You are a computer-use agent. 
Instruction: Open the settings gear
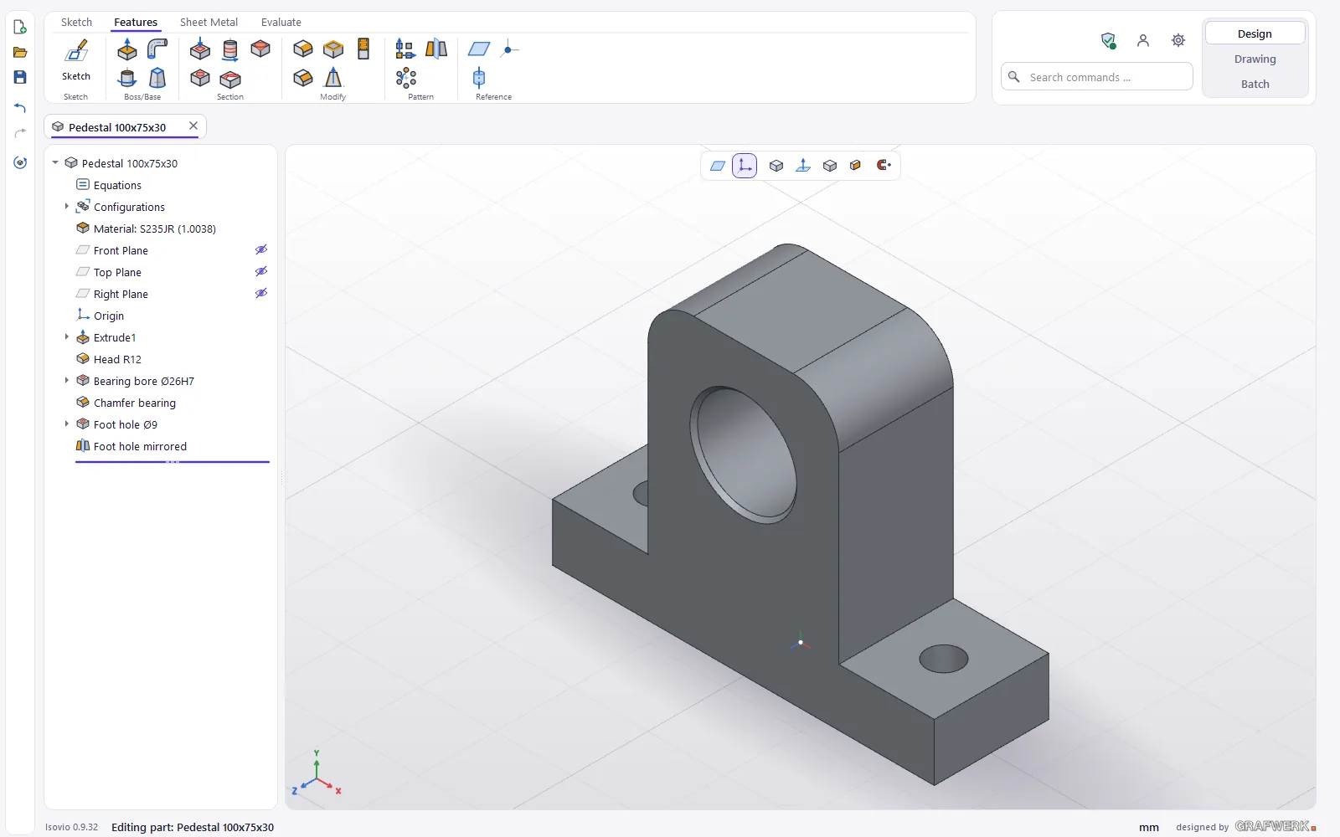pos(1178,40)
